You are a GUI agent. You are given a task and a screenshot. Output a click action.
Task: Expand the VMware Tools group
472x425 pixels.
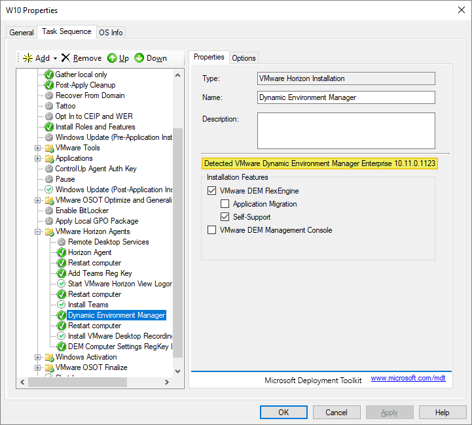[x=38, y=148]
